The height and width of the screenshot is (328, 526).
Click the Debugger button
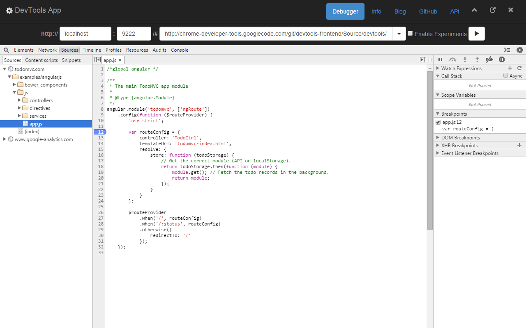[x=345, y=11]
